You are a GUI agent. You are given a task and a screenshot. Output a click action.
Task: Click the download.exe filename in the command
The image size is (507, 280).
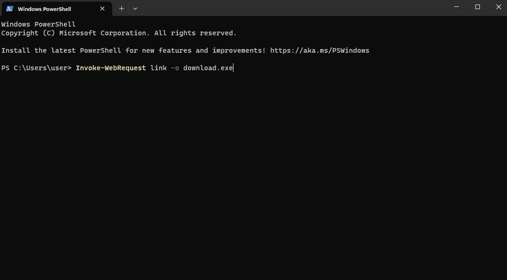(x=208, y=68)
